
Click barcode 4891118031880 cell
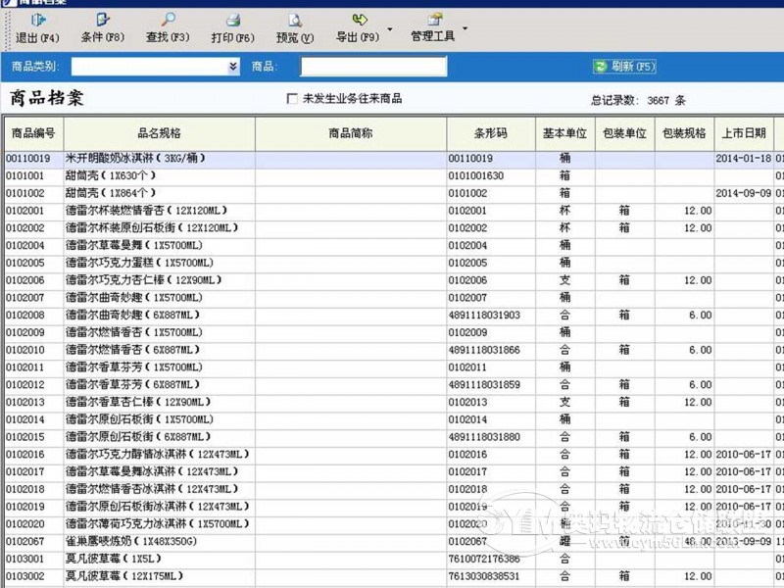[491, 437]
